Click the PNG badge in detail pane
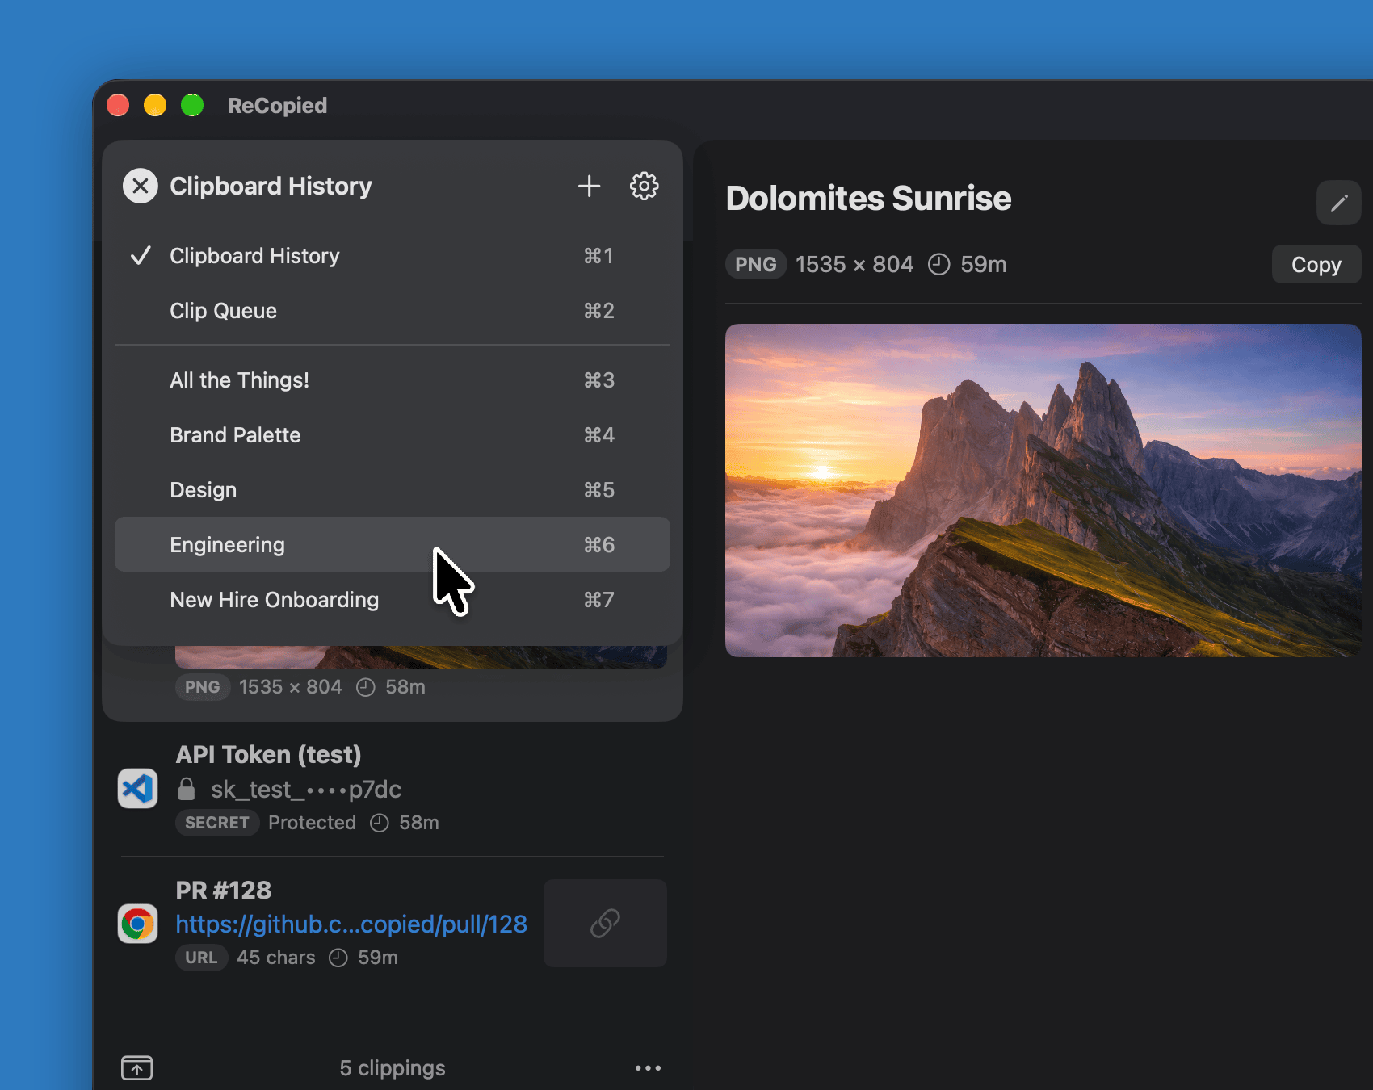The height and width of the screenshot is (1090, 1373). click(x=756, y=265)
